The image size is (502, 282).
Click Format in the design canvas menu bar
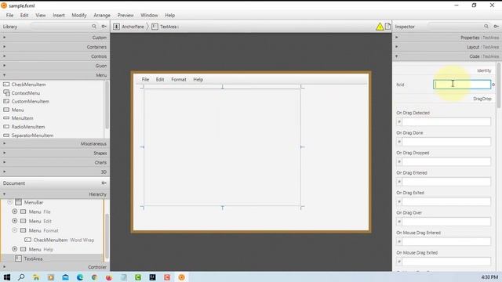179,79
